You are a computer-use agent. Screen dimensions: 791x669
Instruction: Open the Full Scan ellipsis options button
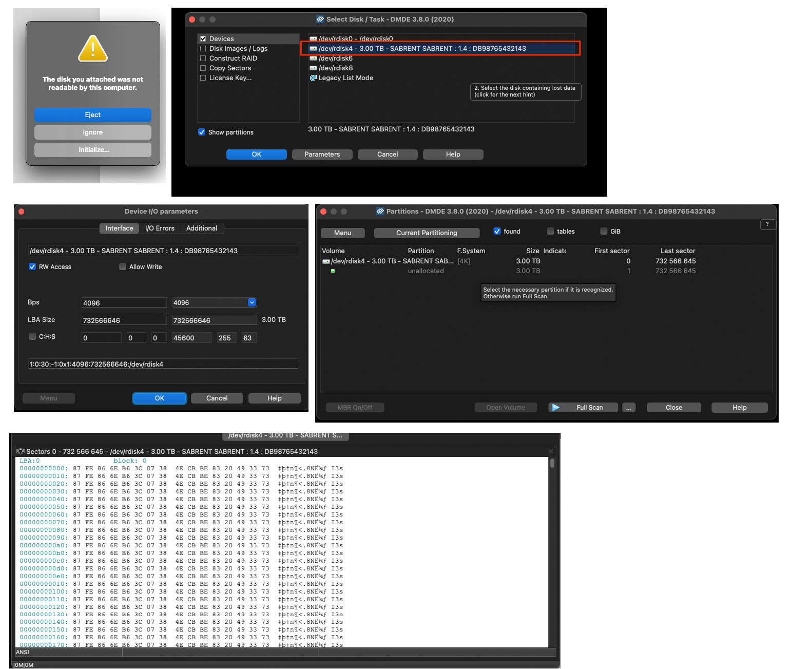point(629,408)
